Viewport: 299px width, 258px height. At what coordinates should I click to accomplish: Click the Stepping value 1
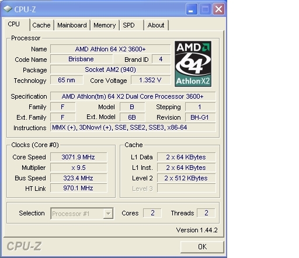click(x=200, y=107)
